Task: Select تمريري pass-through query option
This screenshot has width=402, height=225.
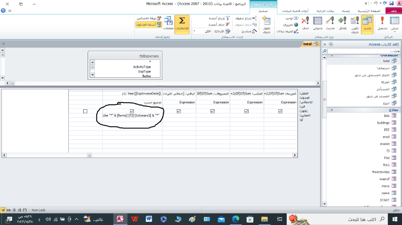Action: 291,25
